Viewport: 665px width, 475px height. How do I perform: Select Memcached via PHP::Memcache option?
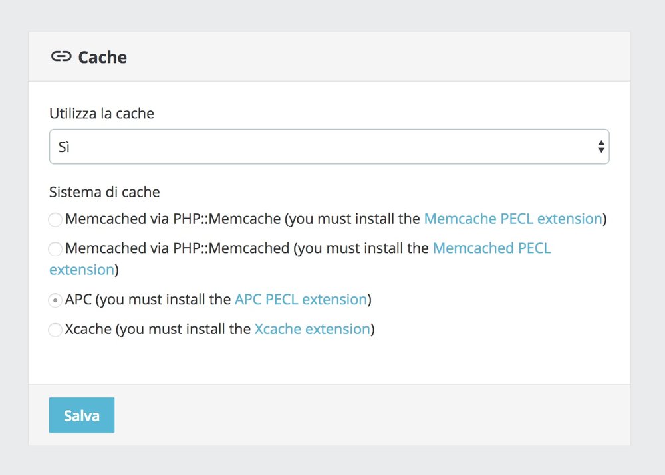pyautogui.click(x=55, y=219)
